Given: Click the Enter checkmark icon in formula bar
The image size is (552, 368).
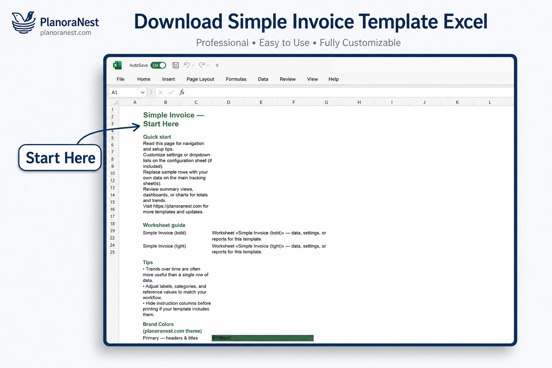Looking at the screenshot, I should pos(171,92).
